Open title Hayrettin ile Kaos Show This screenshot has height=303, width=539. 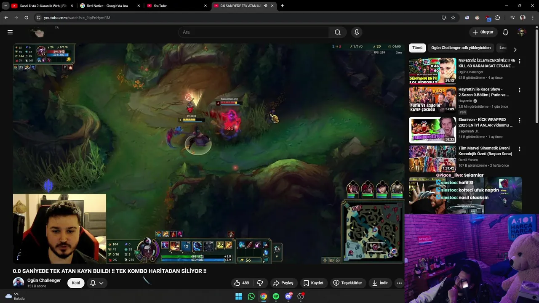coord(484,92)
